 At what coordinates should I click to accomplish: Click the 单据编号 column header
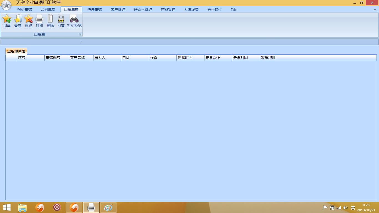click(x=56, y=58)
